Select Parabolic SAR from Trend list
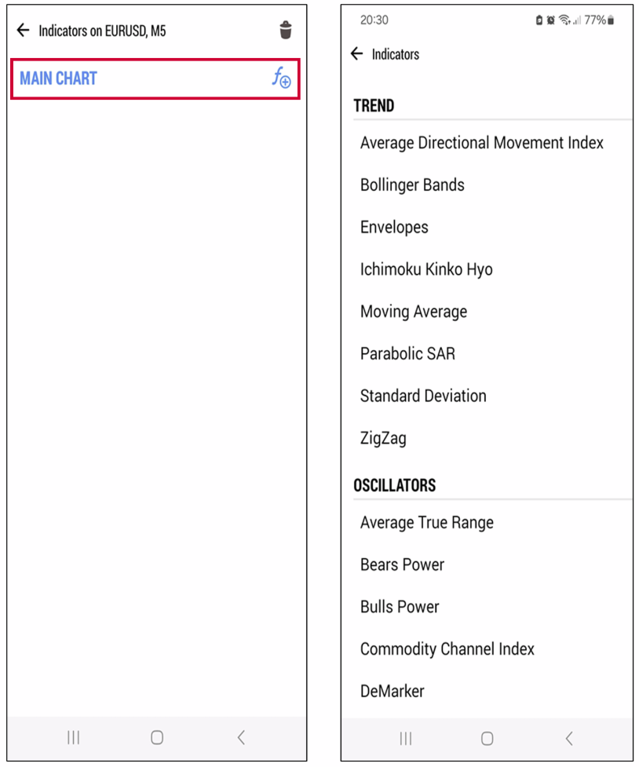The width and height of the screenshot is (639, 767). tap(407, 354)
